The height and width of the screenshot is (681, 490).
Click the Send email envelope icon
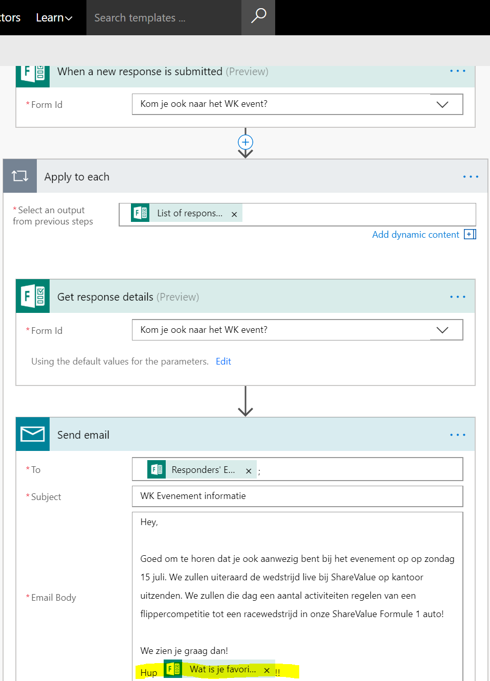pos(33,434)
